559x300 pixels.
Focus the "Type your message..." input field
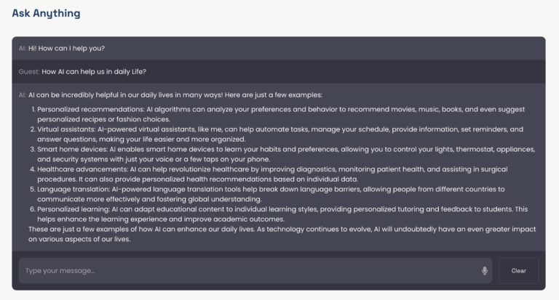click(247, 271)
